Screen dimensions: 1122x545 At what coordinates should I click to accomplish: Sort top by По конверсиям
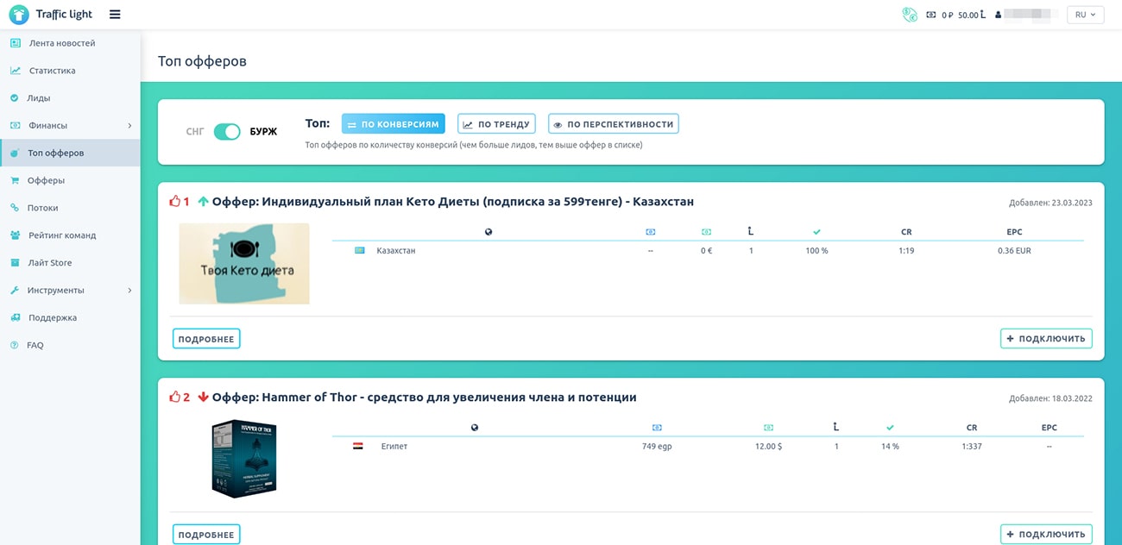click(x=394, y=124)
